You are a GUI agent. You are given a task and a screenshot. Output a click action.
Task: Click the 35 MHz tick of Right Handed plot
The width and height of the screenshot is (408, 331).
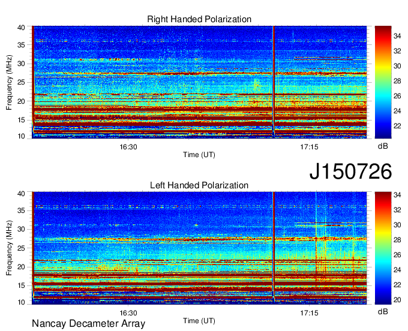pyautogui.click(x=21, y=45)
